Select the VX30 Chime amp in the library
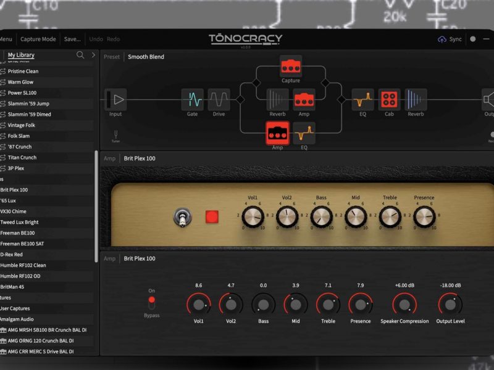494x370 pixels. pyautogui.click(x=47, y=212)
